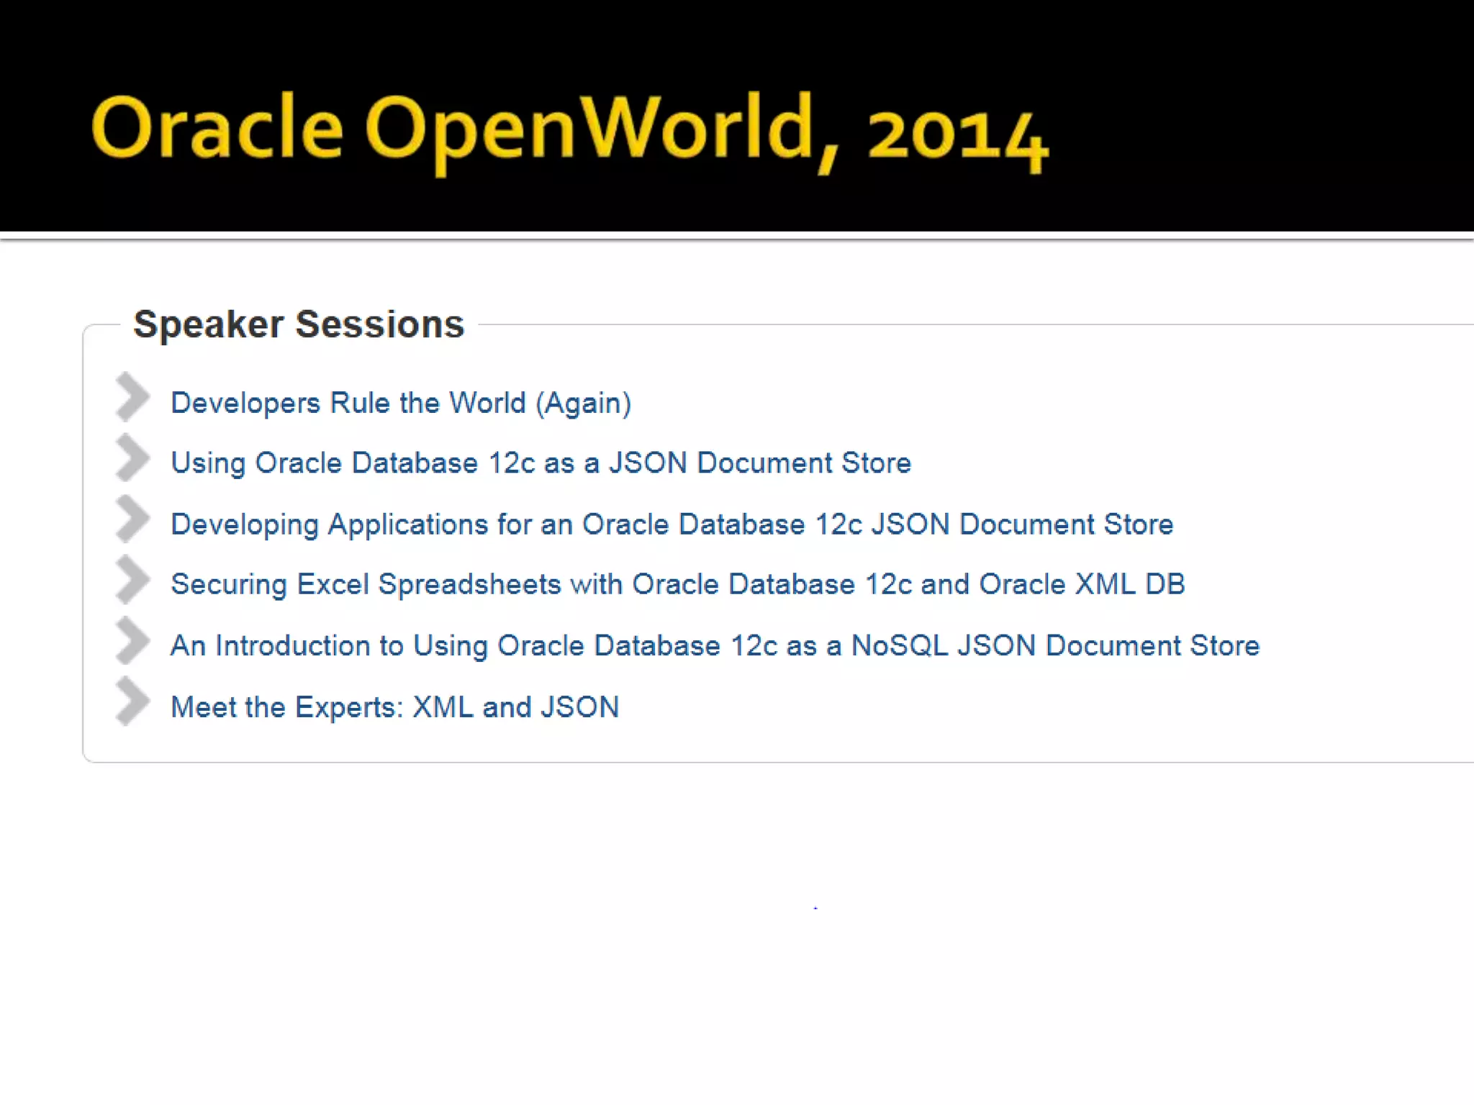This screenshot has height=1105, width=1474.
Task: Open Developing Applications for JSON Document Store link
Action: [672, 524]
